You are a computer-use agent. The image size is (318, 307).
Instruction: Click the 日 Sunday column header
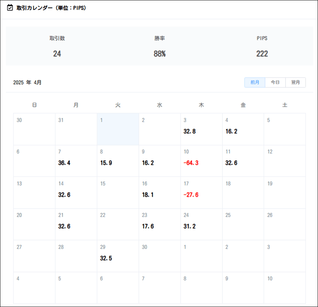(35, 105)
